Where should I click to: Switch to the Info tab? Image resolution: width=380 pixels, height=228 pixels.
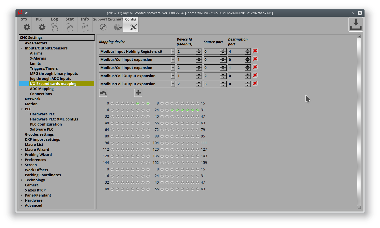pos(85,25)
